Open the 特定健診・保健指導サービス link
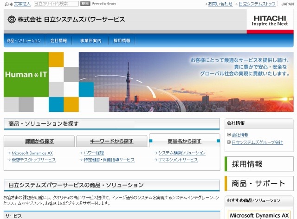Image resolution: width=297 pixels, height=219 pixels. pyautogui.click(x=109, y=160)
